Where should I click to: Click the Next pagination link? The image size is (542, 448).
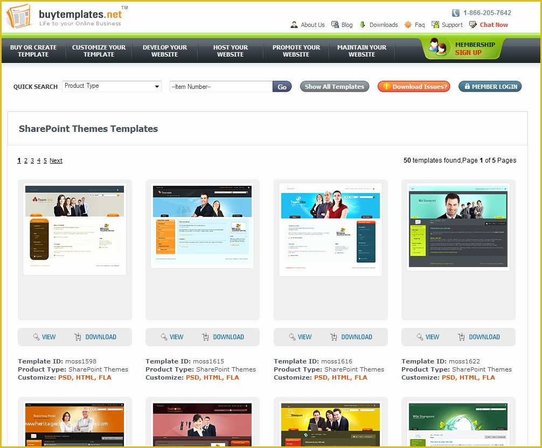pos(56,160)
